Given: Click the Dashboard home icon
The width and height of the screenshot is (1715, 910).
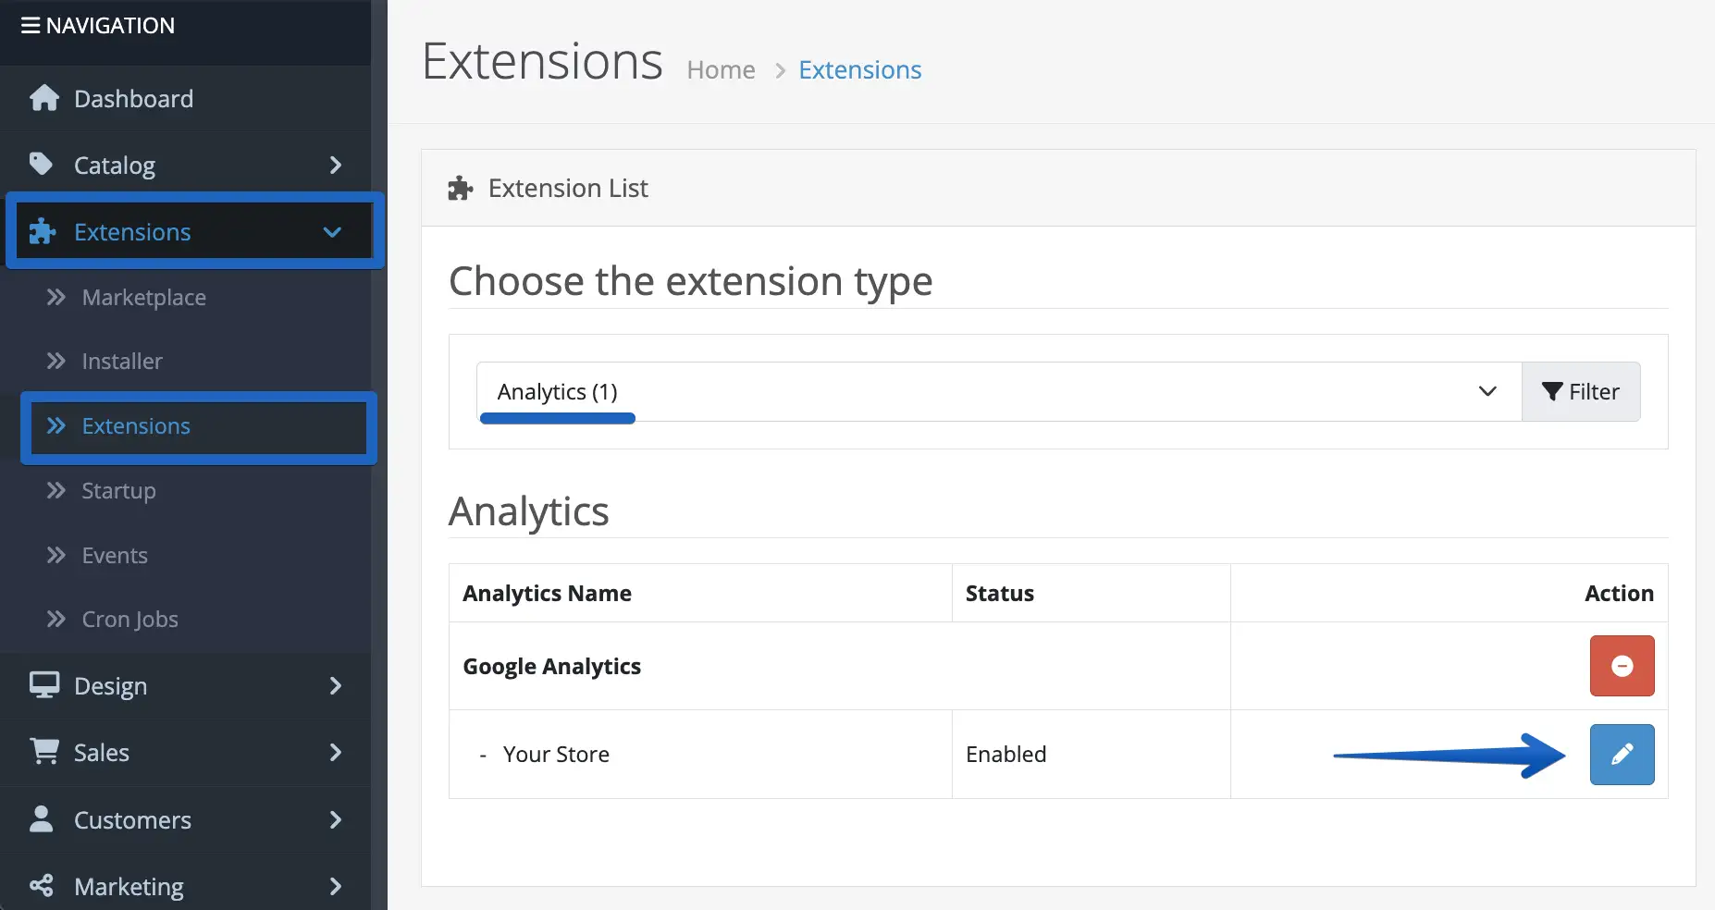Looking at the screenshot, I should (43, 98).
